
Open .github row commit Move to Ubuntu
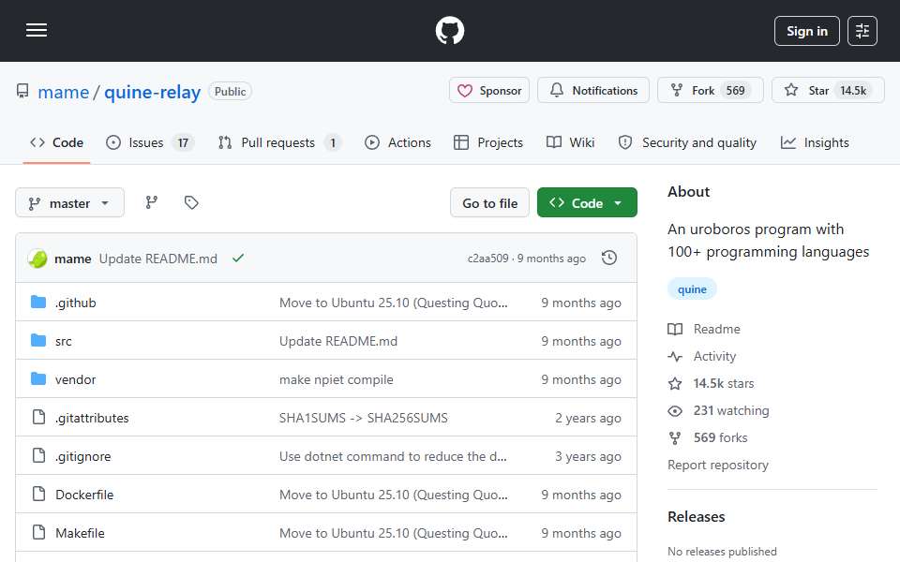(394, 303)
